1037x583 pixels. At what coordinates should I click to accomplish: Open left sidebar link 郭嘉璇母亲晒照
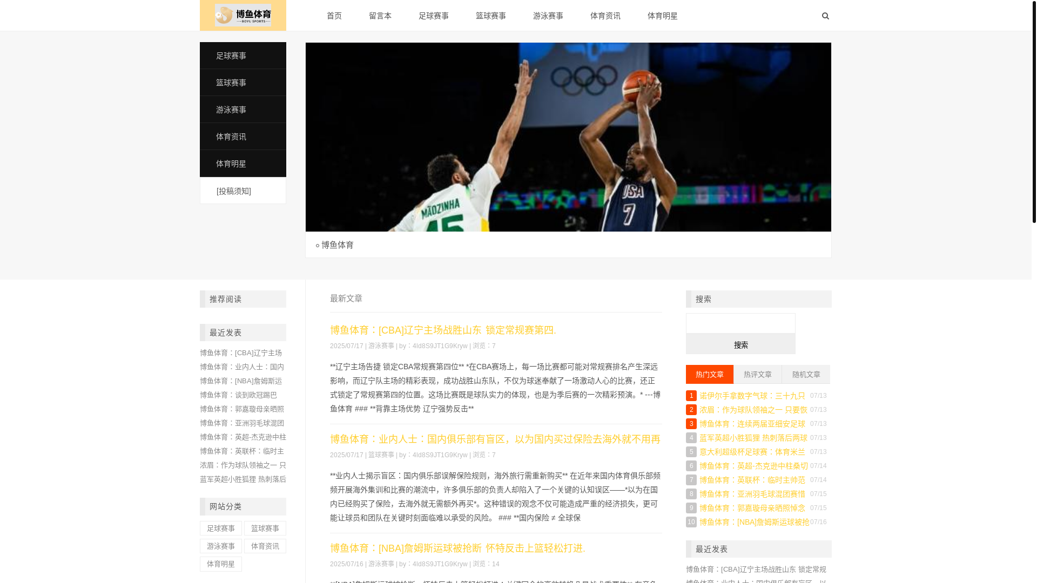242,409
